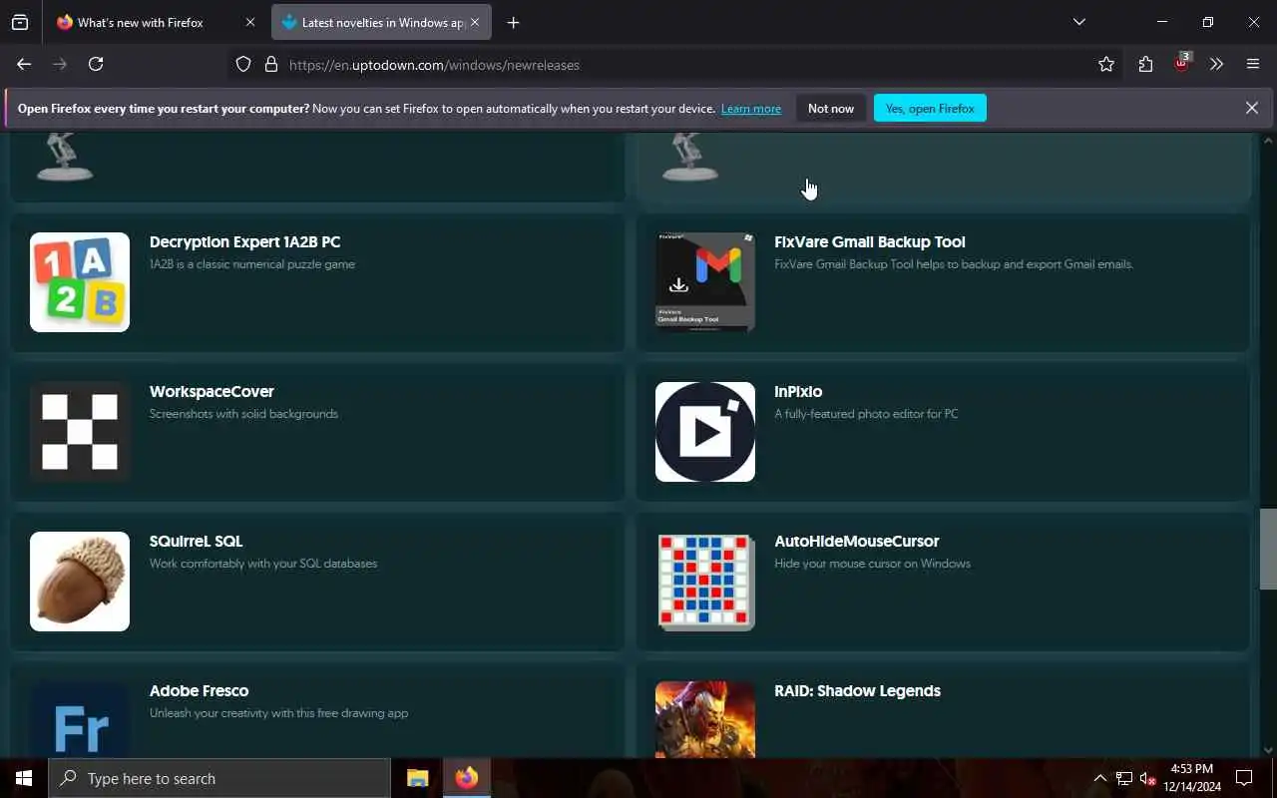
Task: Bookmark this page with the star icon
Action: 1106,64
